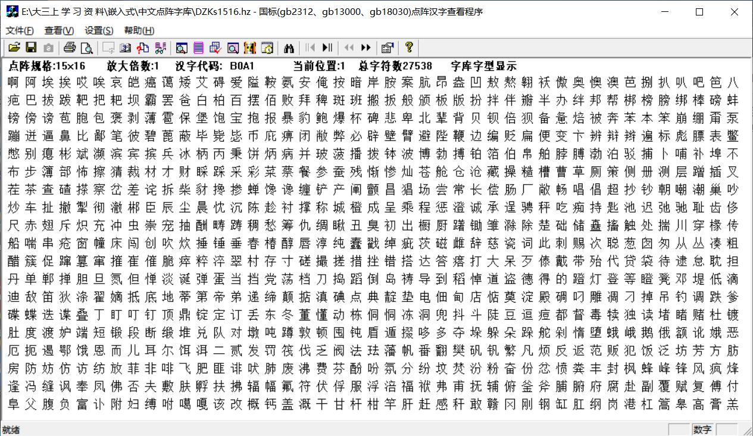Image resolution: width=753 pixels, height=436 pixels.
Task: Go back with the double-left arrow icon
Action: click(x=349, y=48)
